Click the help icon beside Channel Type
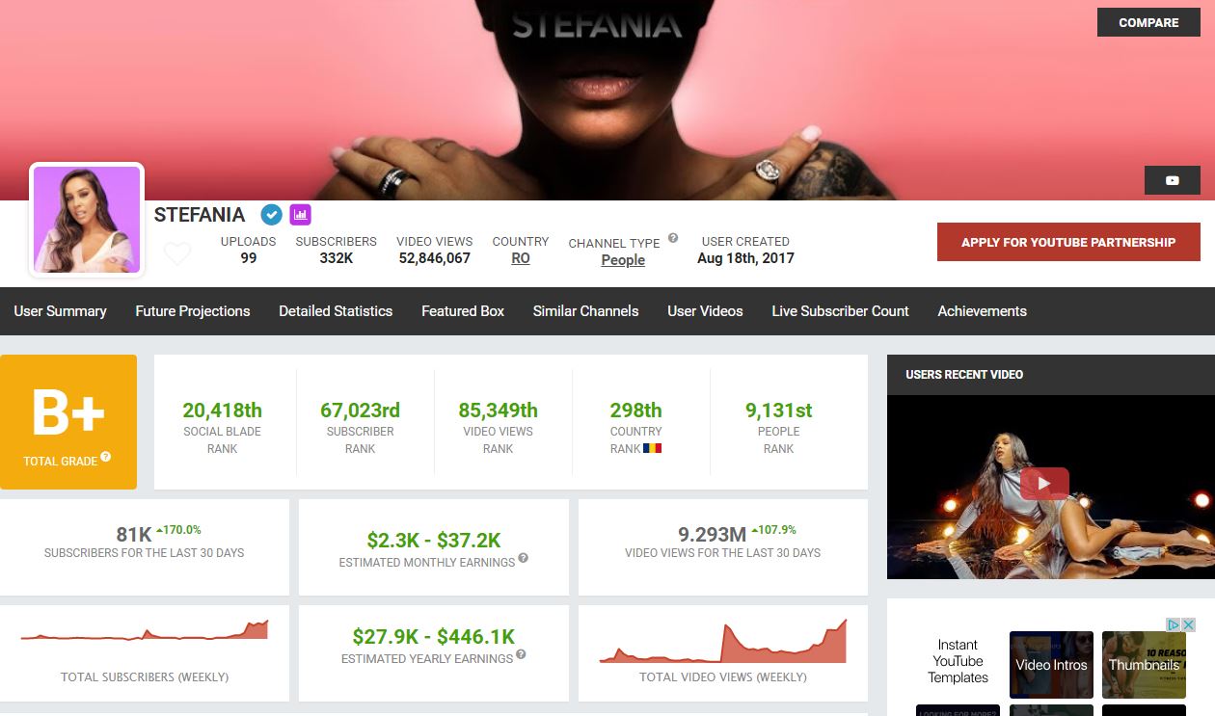This screenshot has height=716, width=1215. tap(673, 238)
